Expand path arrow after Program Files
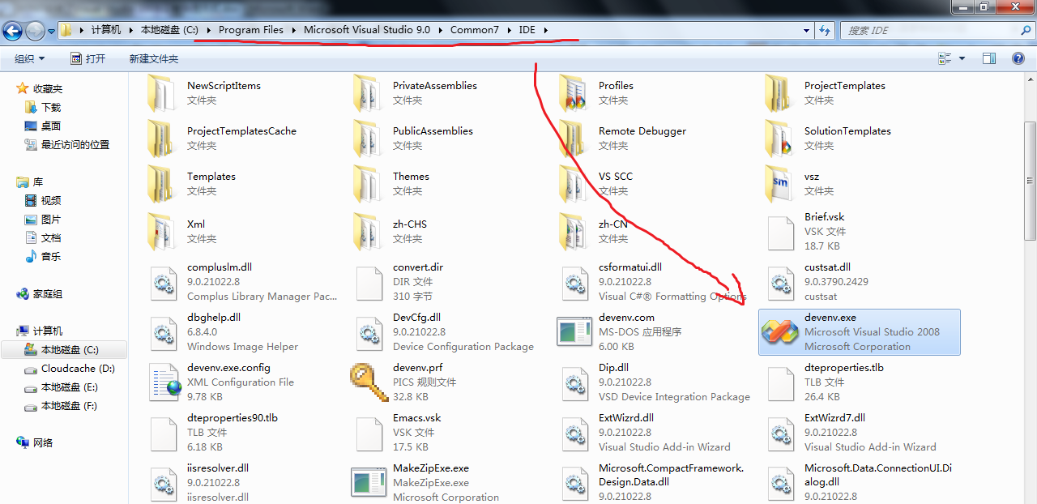The width and height of the screenshot is (1037, 504). [293, 30]
